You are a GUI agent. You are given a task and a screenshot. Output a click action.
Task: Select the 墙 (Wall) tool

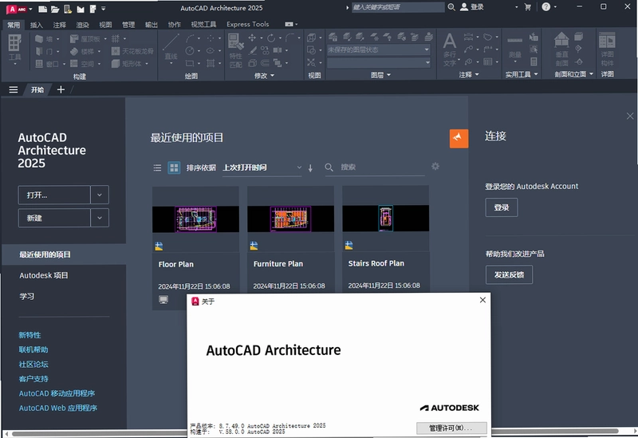coord(44,39)
